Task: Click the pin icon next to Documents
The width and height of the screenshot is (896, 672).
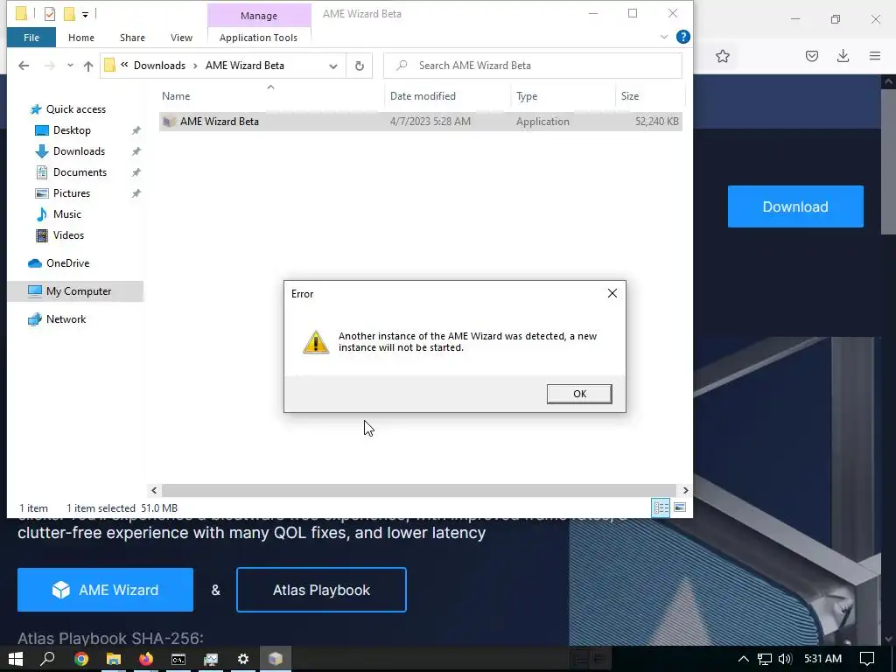Action: click(x=136, y=172)
